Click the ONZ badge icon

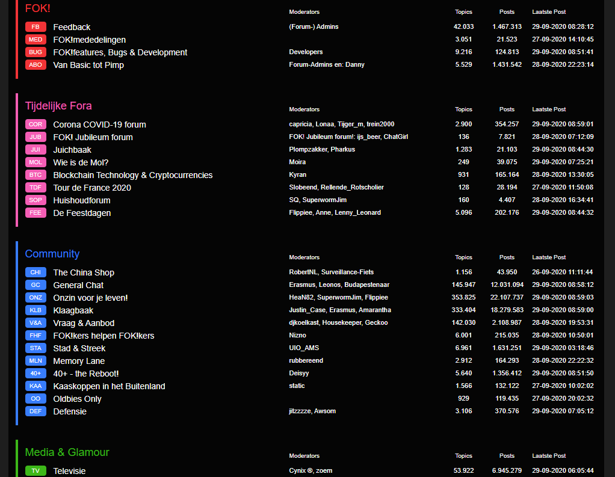36,298
